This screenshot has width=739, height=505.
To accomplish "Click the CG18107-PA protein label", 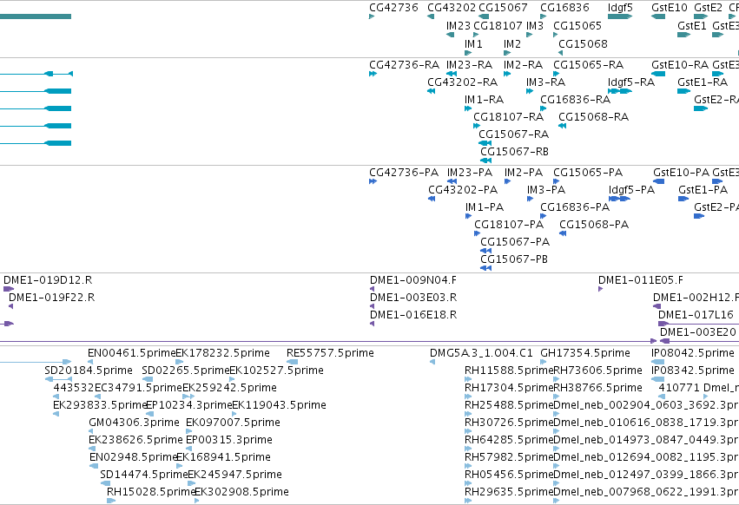I will pos(509,226).
